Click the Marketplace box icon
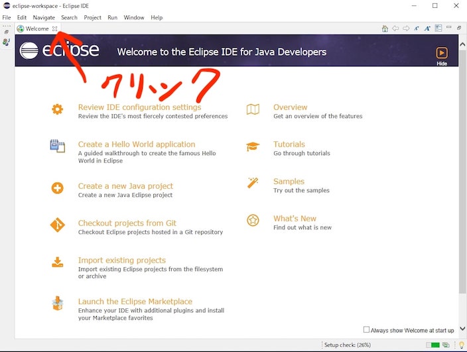 click(x=58, y=303)
